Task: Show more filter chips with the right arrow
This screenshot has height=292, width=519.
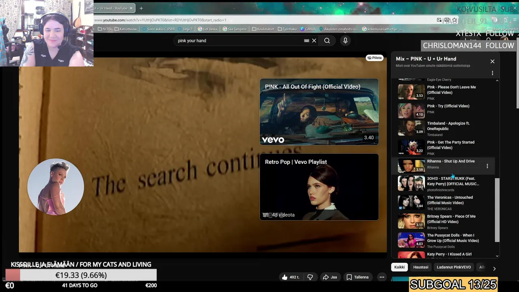Action: click(x=494, y=268)
